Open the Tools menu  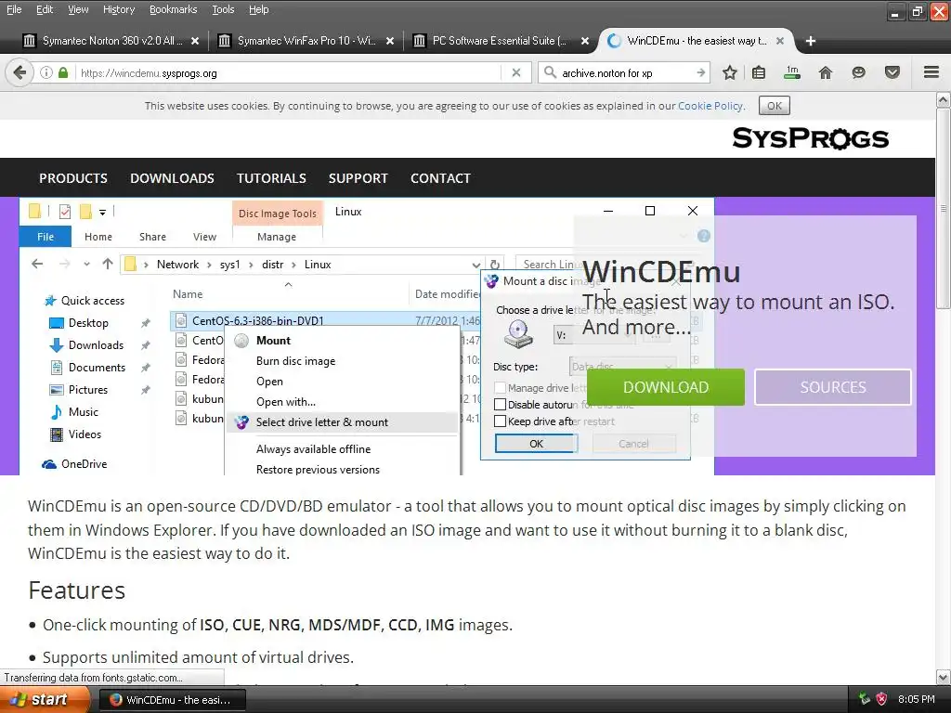(x=223, y=9)
